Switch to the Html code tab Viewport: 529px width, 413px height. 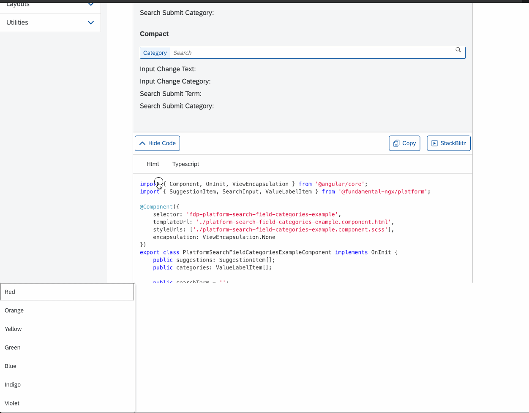click(x=153, y=164)
